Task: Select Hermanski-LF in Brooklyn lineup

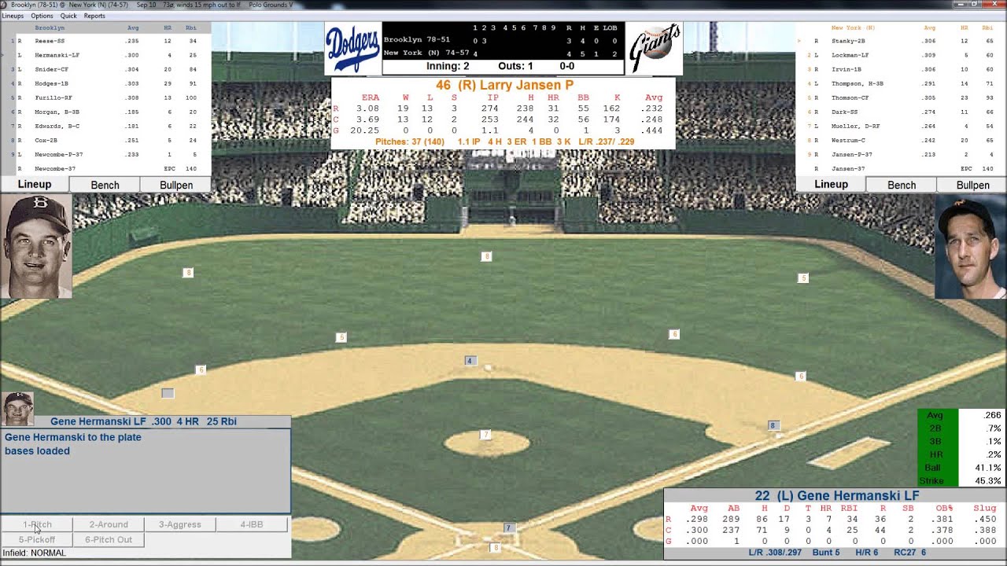Action: pyautogui.click(x=105, y=55)
